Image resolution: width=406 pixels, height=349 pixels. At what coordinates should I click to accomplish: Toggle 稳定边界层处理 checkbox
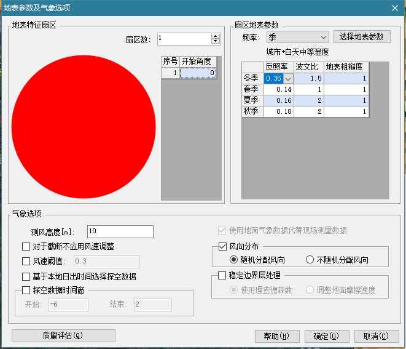pyautogui.click(x=223, y=276)
